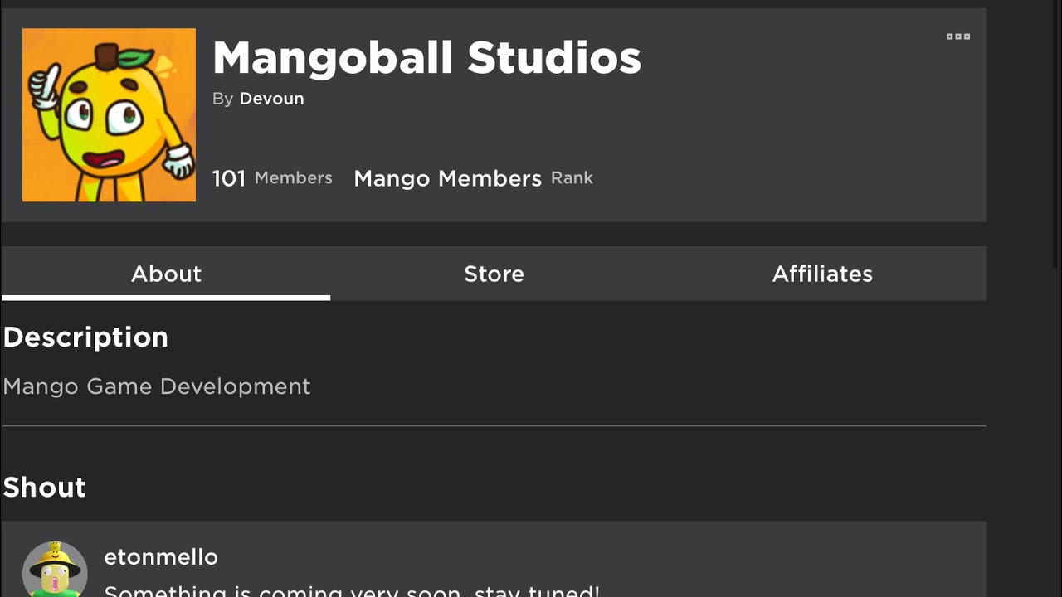This screenshot has width=1062, height=597.
Task: Open creator Devoun's profile link
Action: click(x=271, y=99)
